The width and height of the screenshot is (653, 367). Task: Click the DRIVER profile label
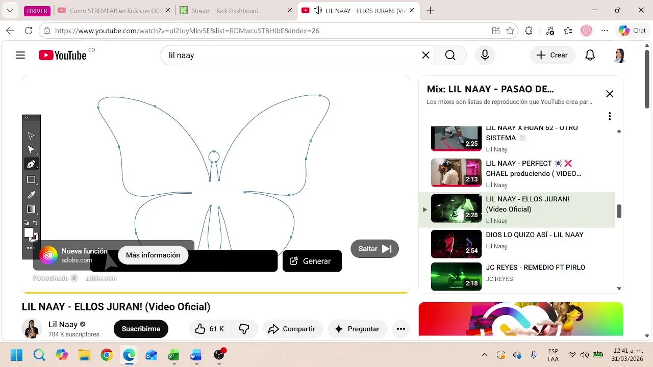pyautogui.click(x=37, y=11)
